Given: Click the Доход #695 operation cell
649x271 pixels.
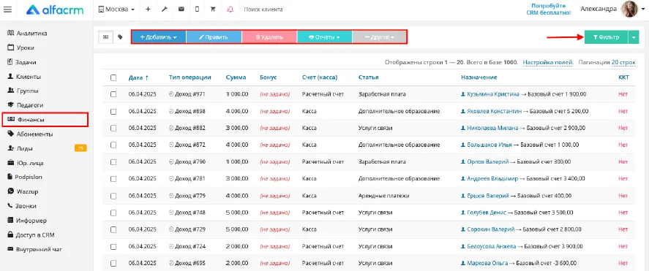Looking at the screenshot, I should pyautogui.click(x=187, y=263).
